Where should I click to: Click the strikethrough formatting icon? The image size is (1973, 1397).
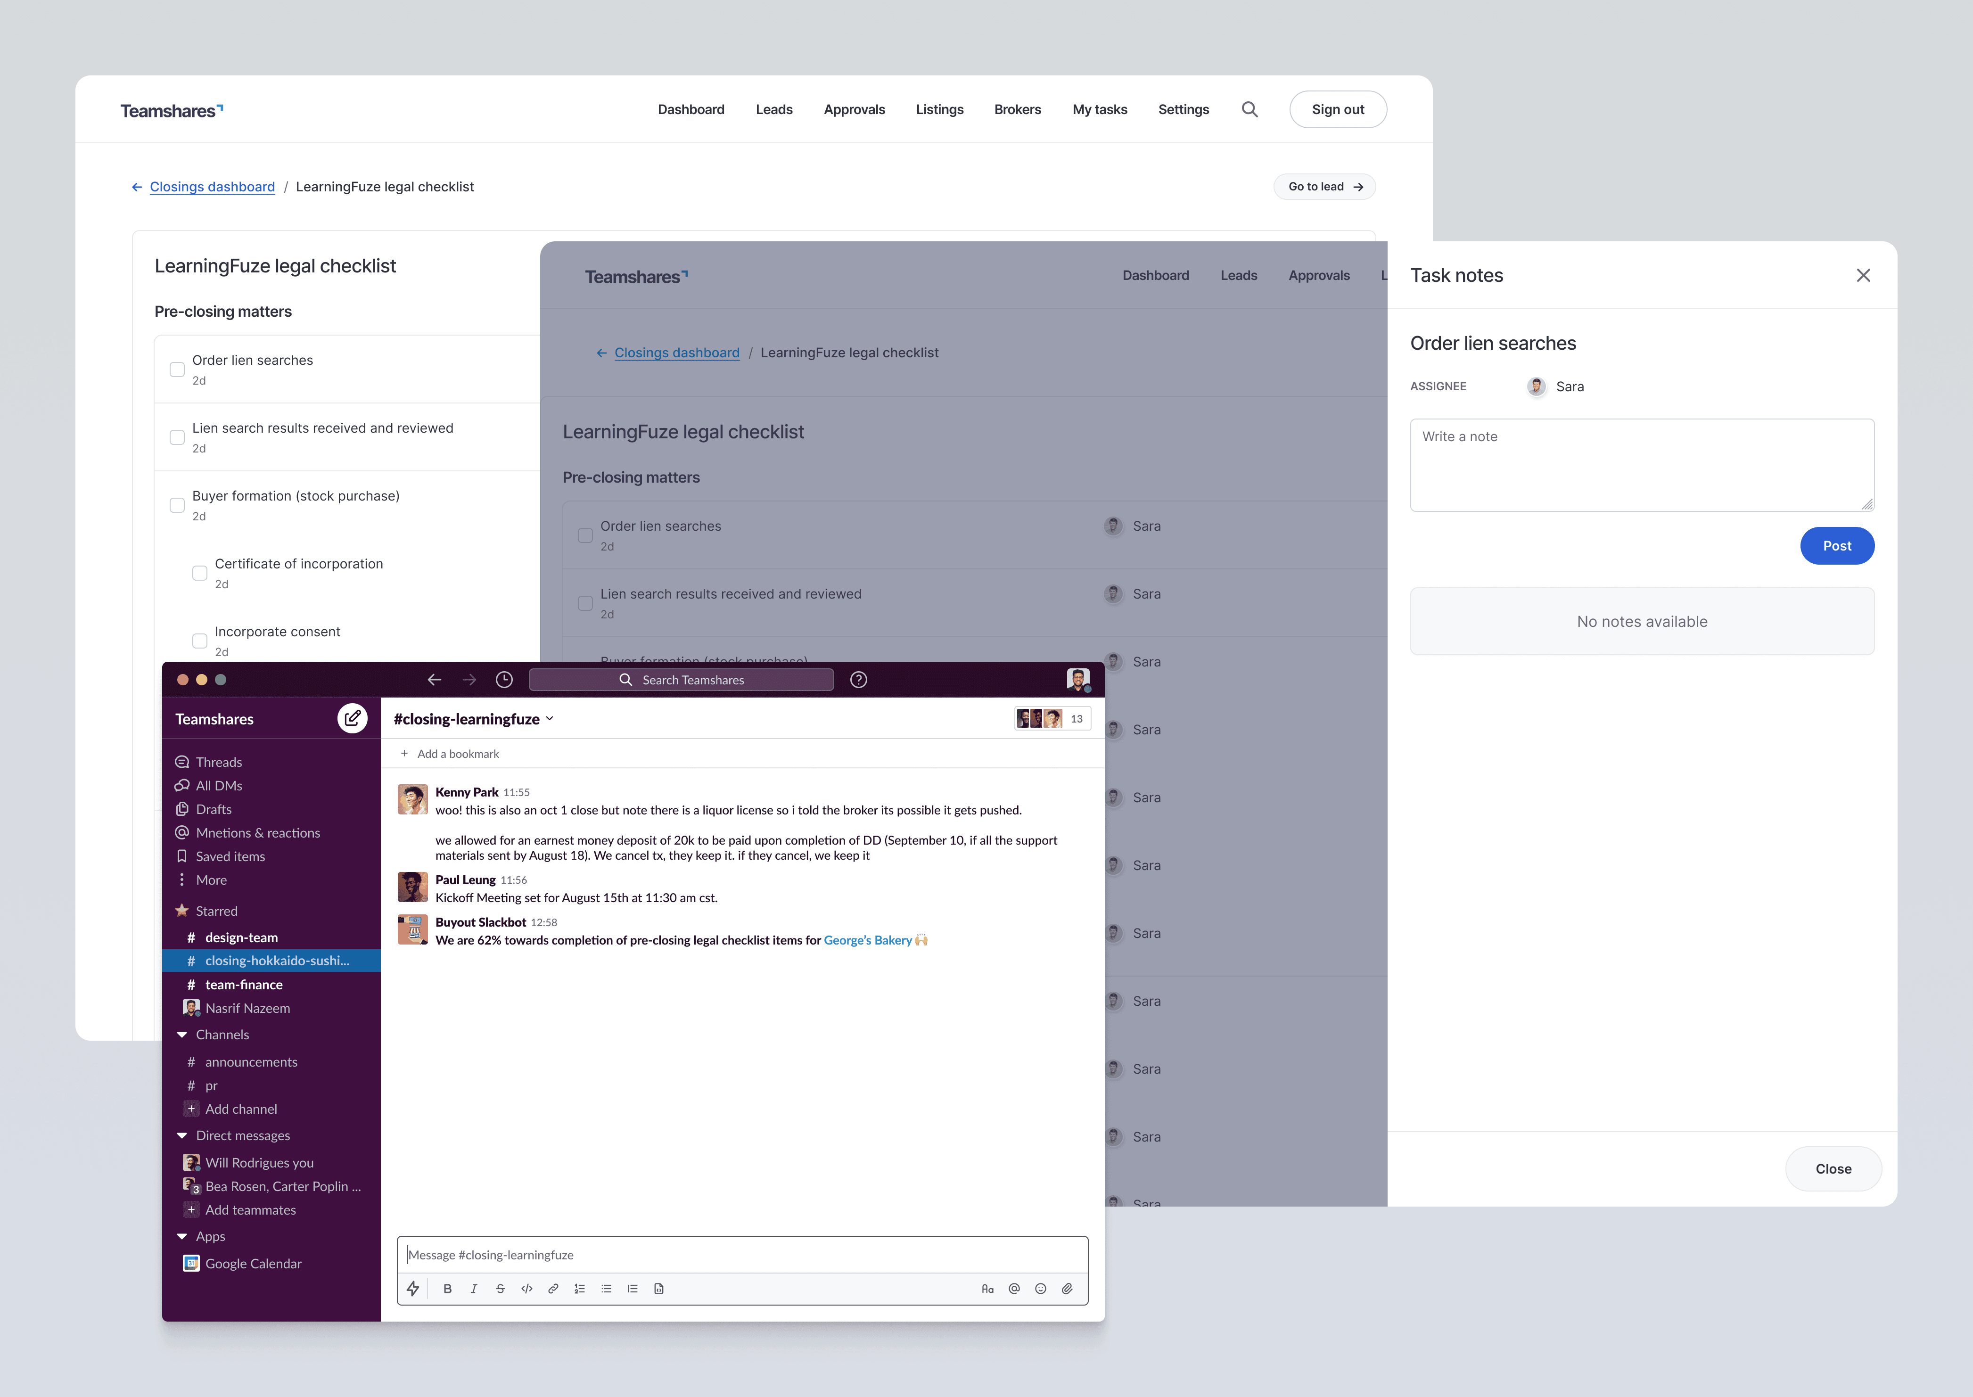tap(500, 1289)
